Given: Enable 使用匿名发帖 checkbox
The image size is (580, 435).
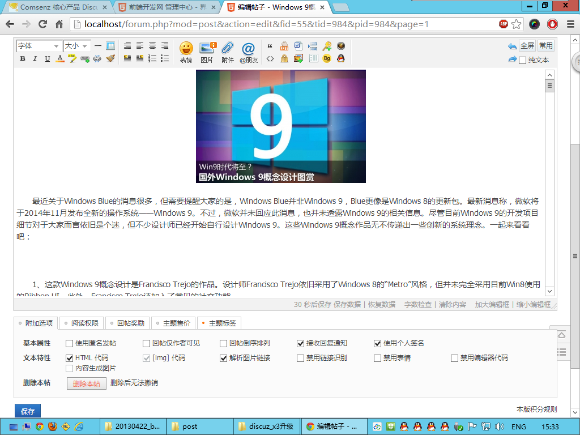Looking at the screenshot, I should (69, 344).
